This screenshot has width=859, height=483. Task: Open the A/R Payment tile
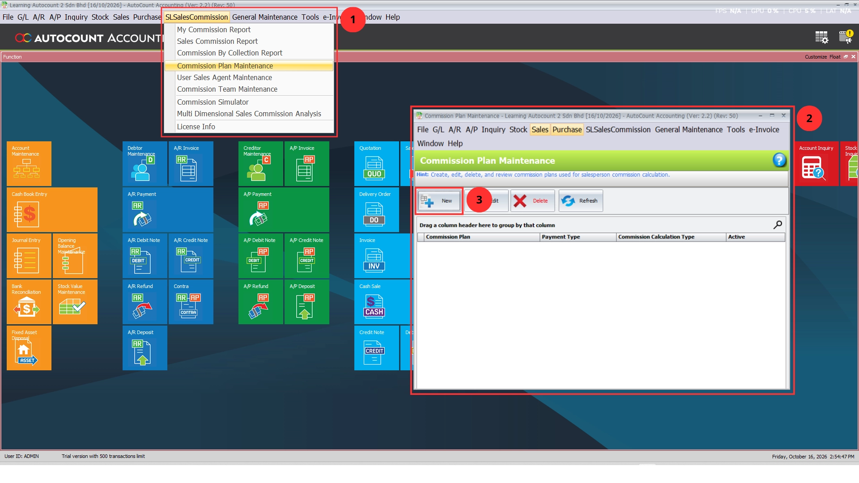coord(168,210)
